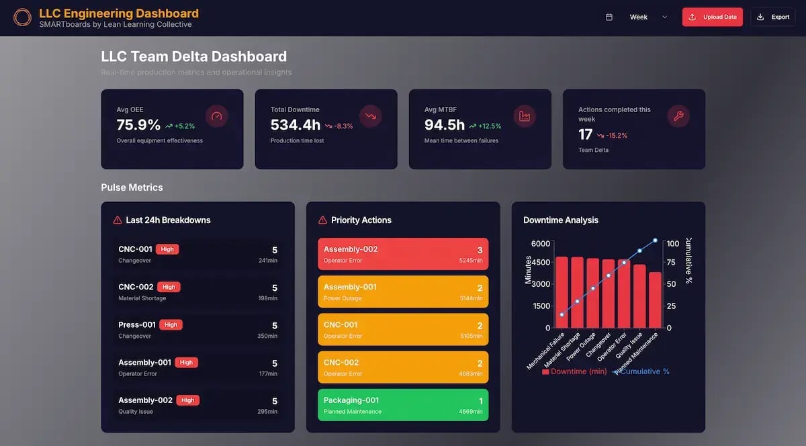The image size is (806, 446).
Task: Select the red Assembly-002 priority action
Action: tap(403, 254)
